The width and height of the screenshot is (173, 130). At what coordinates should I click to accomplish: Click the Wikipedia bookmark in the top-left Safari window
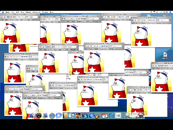click(x=34, y=20)
